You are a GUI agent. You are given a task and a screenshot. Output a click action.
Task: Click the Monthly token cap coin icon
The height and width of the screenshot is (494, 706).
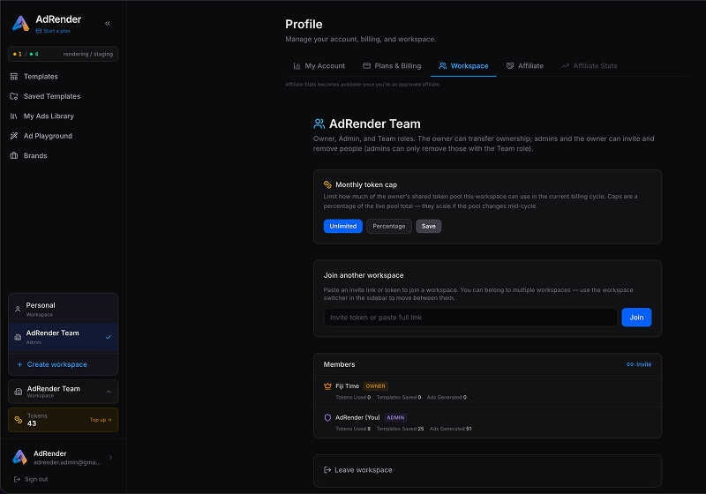pyautogui.click(x=327, y=184)
